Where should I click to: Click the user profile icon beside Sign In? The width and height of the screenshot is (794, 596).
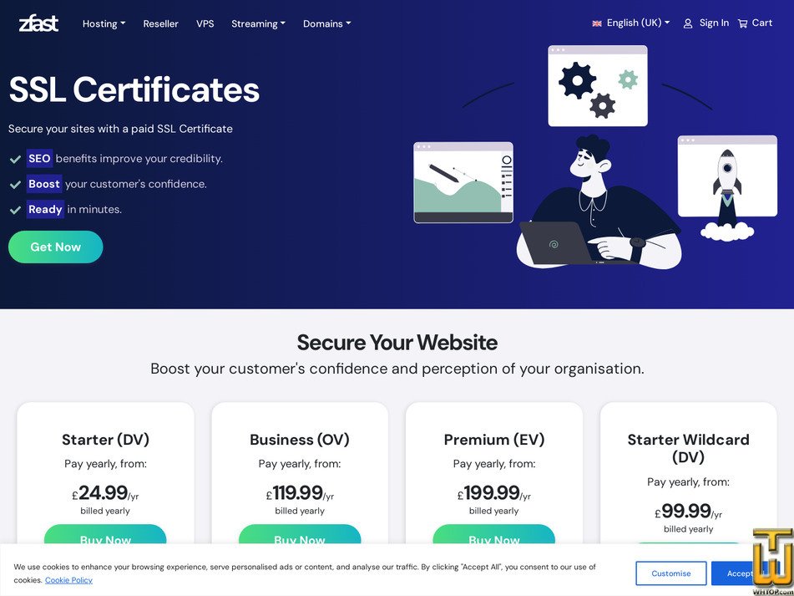tap(688, 23)
